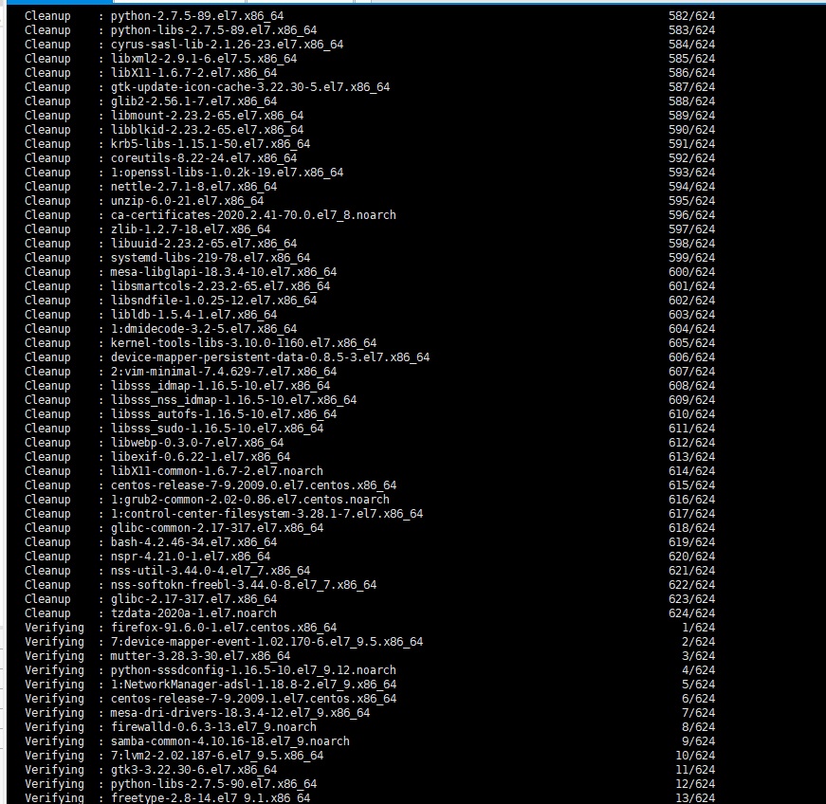
Task: Click firefox-91.6.0-1.el7.centos.x86_64 verifying line
Action: click(x=224, y=628)
